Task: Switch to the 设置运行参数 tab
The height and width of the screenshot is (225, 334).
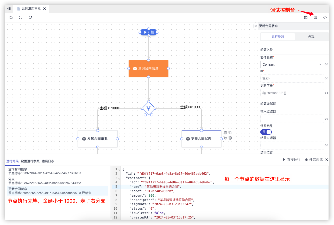Action: click(30, 161)
